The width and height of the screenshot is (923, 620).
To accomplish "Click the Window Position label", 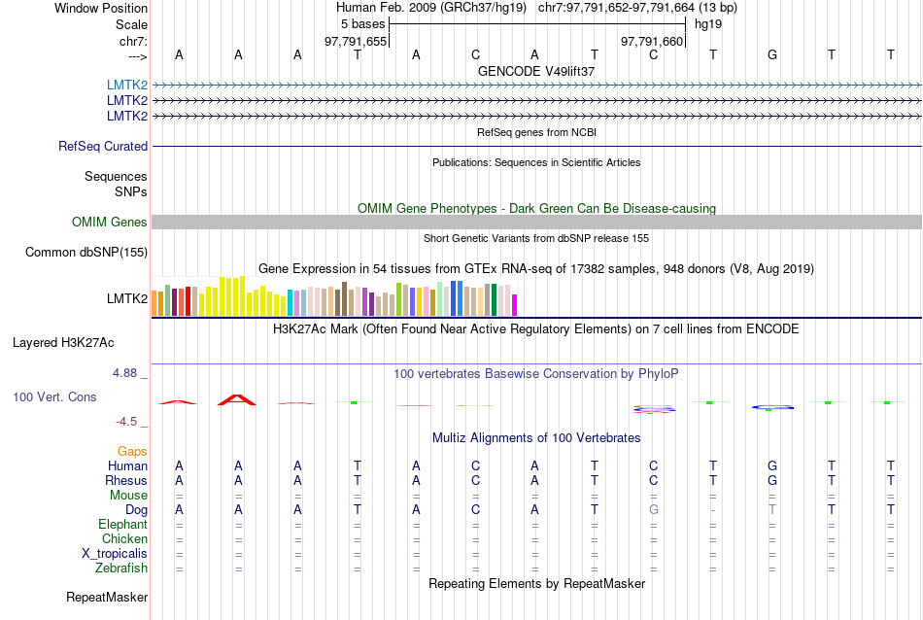I will [x=101, y=8].
